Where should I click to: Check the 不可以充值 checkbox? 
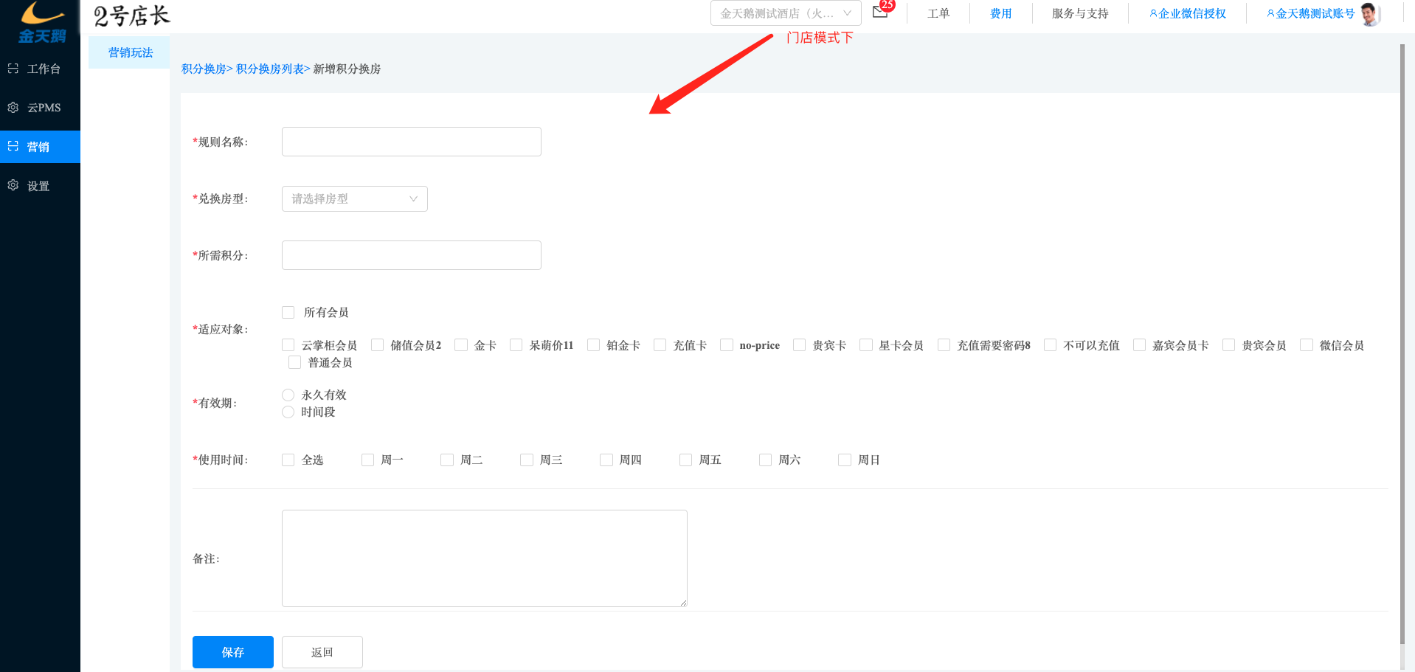coord(1050,345)
